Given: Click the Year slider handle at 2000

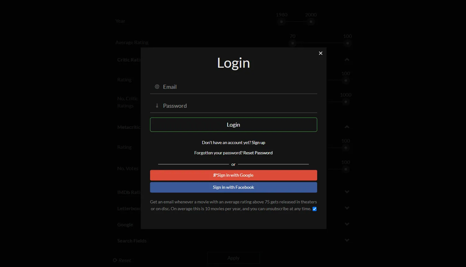Looking at the screenshot, I should (x=311, y=22).
